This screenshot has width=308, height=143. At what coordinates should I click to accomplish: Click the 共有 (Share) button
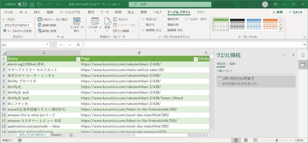(278, 12)
